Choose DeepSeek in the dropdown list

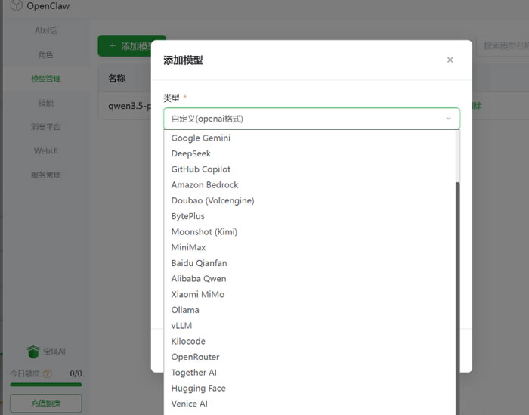(191, 153)
